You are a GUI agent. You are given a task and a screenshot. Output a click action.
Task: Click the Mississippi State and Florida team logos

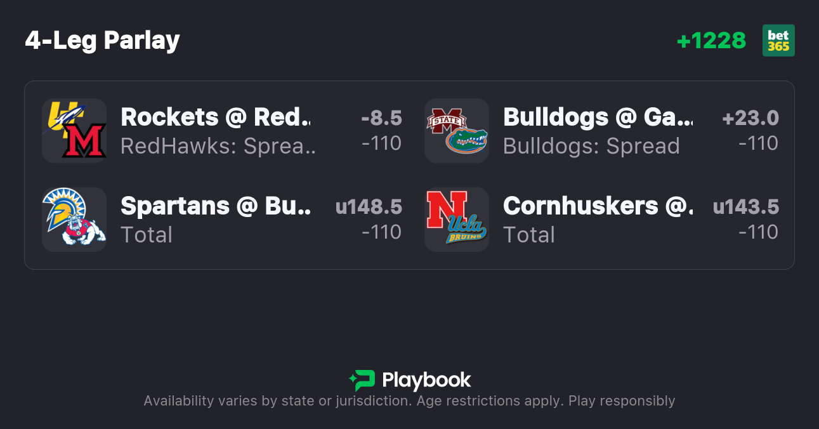(457, 131)
